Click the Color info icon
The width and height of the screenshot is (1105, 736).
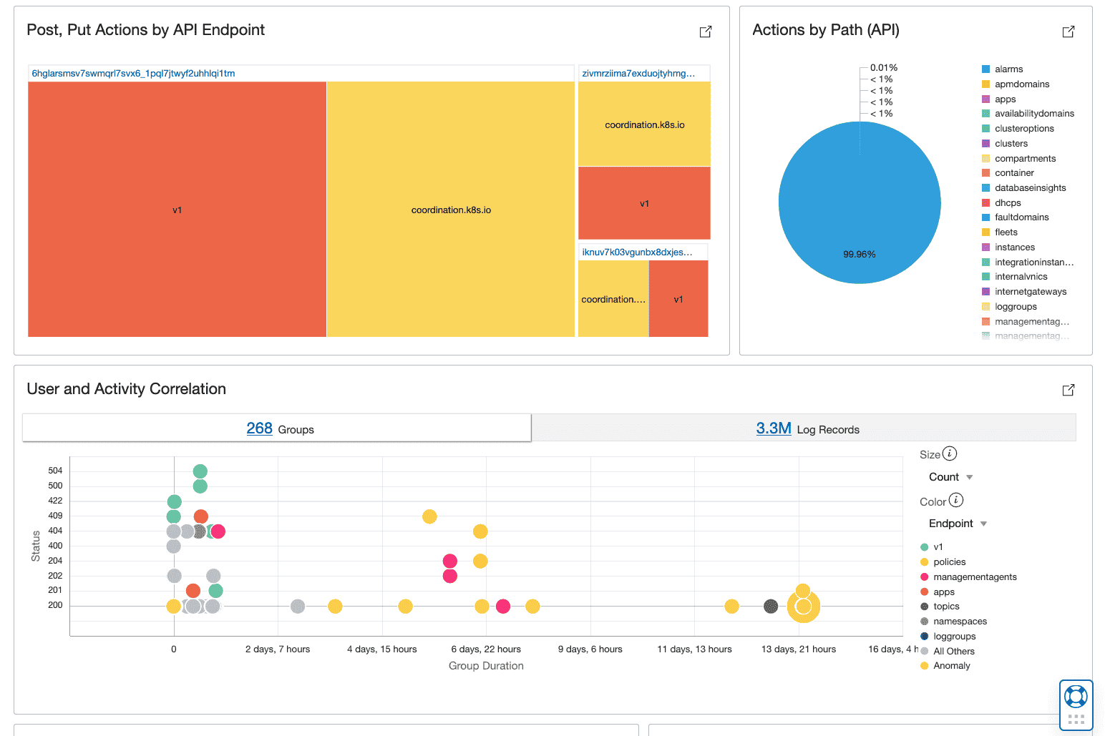coord(956,501)
